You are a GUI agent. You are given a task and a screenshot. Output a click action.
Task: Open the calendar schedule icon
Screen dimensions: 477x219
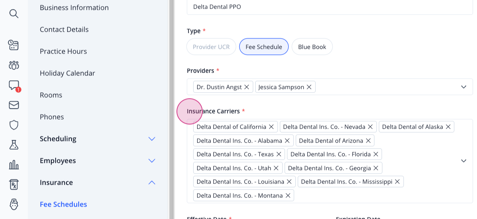pyautogui.click(x=14, y=45)
